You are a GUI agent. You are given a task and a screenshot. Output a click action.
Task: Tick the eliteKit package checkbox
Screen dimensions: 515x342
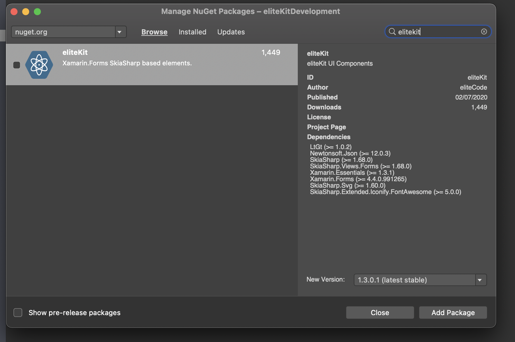click(x=17, y=65)
